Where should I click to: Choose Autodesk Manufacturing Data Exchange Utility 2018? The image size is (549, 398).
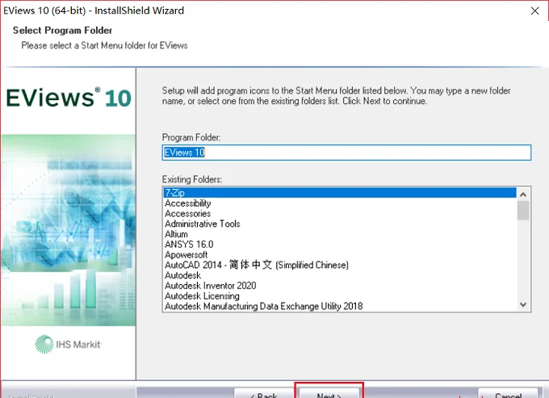(x=340, y=306)
